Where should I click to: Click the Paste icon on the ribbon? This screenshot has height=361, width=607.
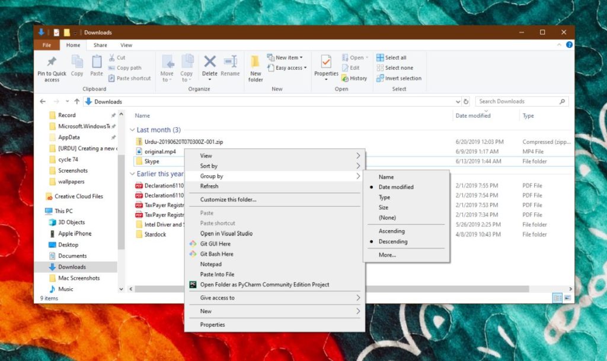coord(97,63)
